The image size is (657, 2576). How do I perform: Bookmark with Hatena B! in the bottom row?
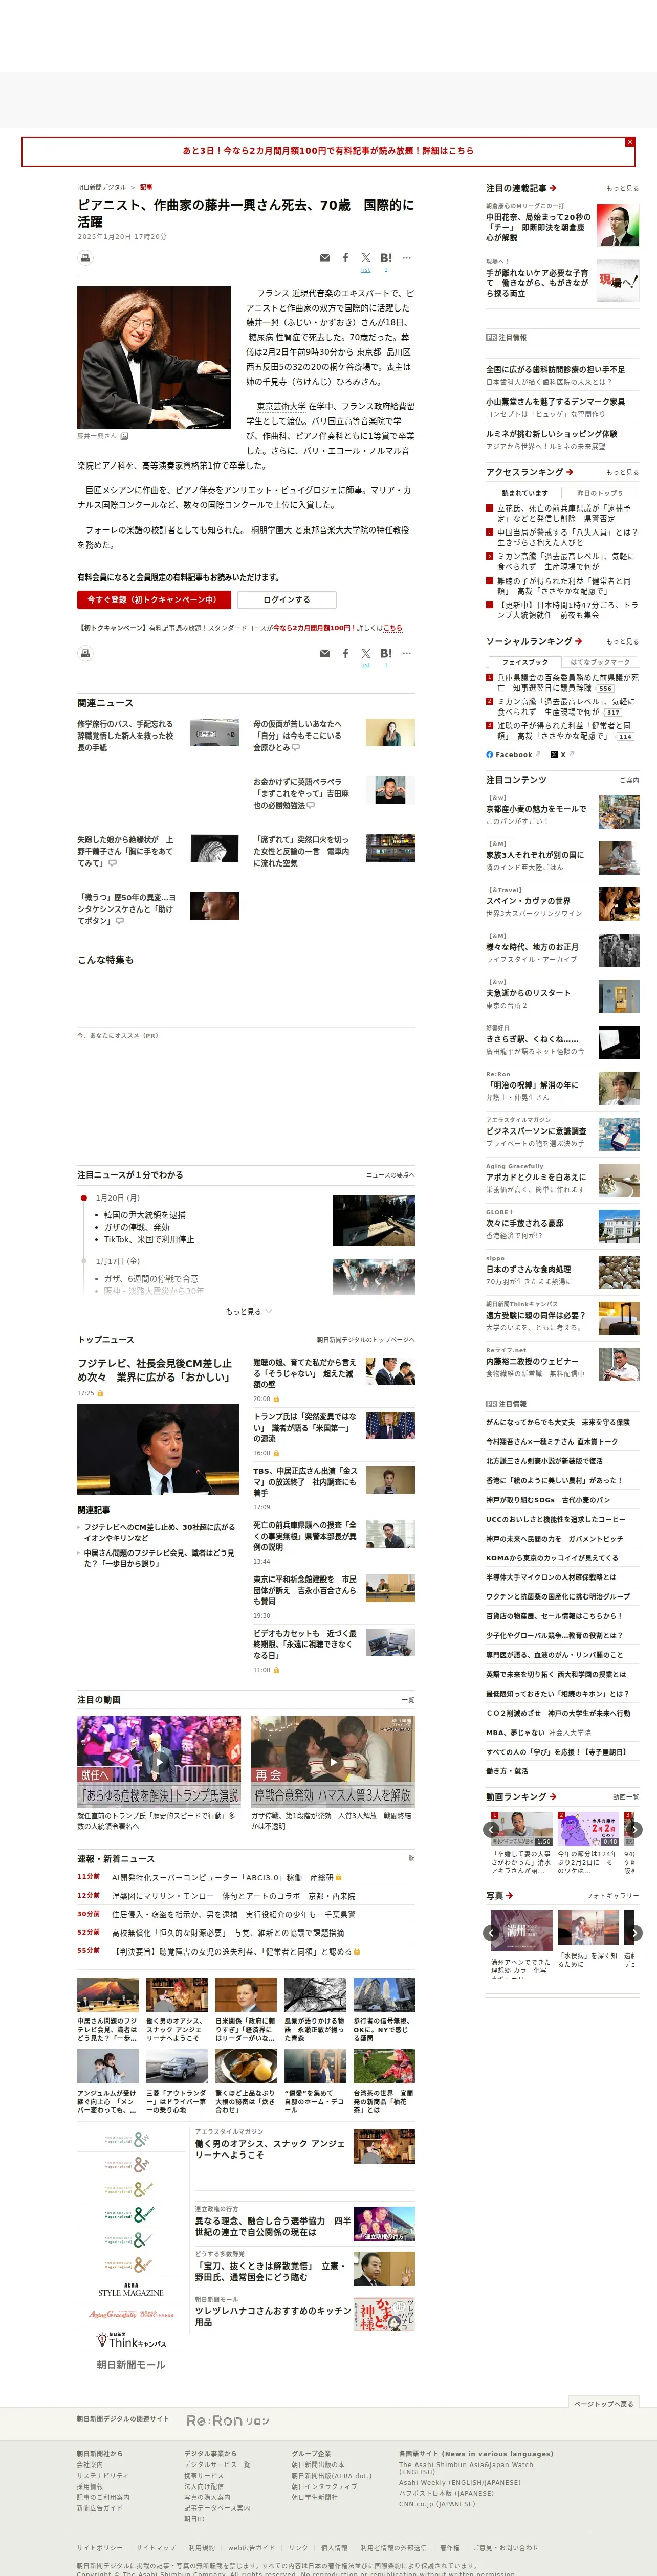pyautogui.click(x=386, y=653)
